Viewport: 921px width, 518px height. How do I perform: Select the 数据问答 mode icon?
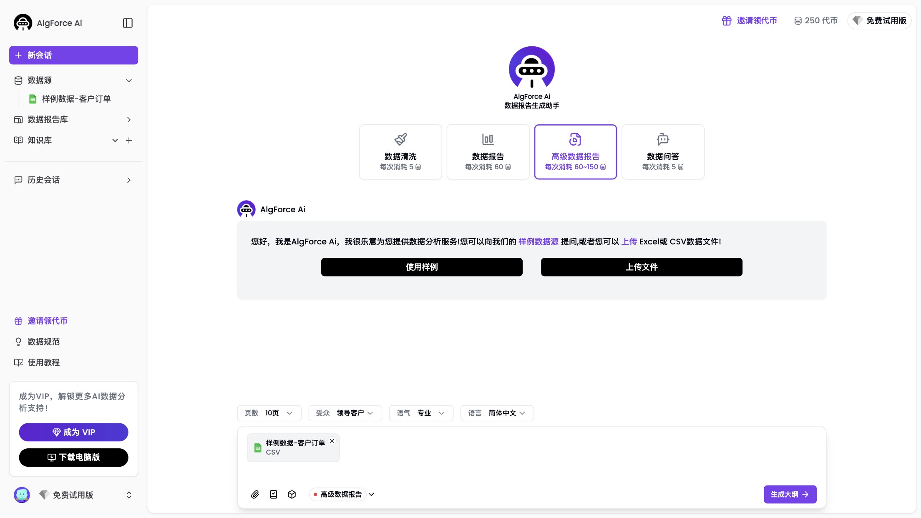(x=662, y=139)
